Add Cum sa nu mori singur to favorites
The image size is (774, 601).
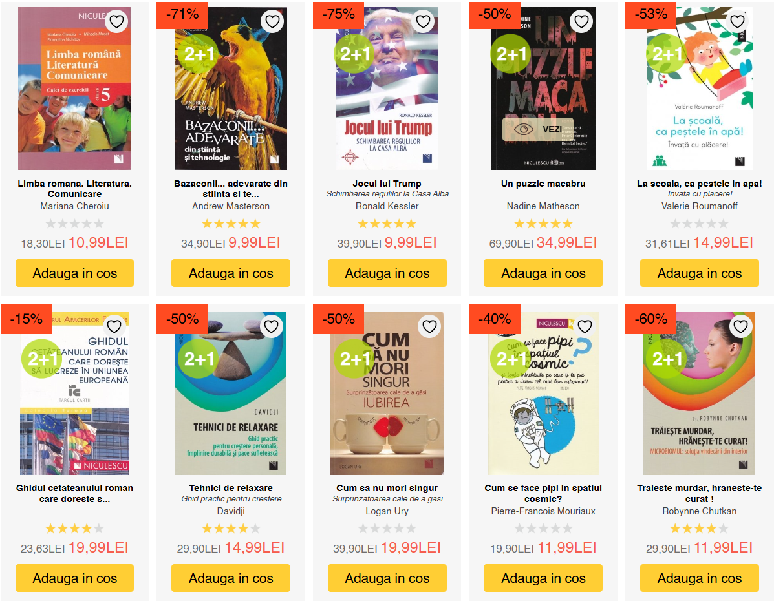[x=429, y=326]
